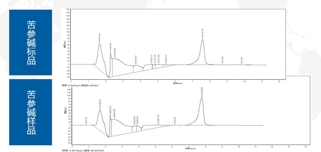Click the -60 y-axis tick in bottom chart
Viewport: 321px width, 152px height.
(69, 143)
